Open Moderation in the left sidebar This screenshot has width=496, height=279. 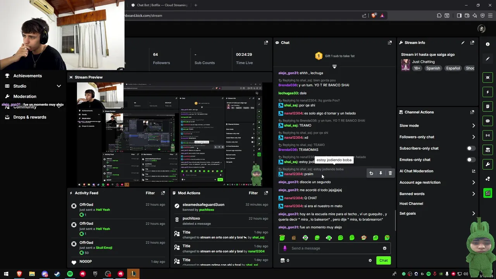tap(25, 96)
